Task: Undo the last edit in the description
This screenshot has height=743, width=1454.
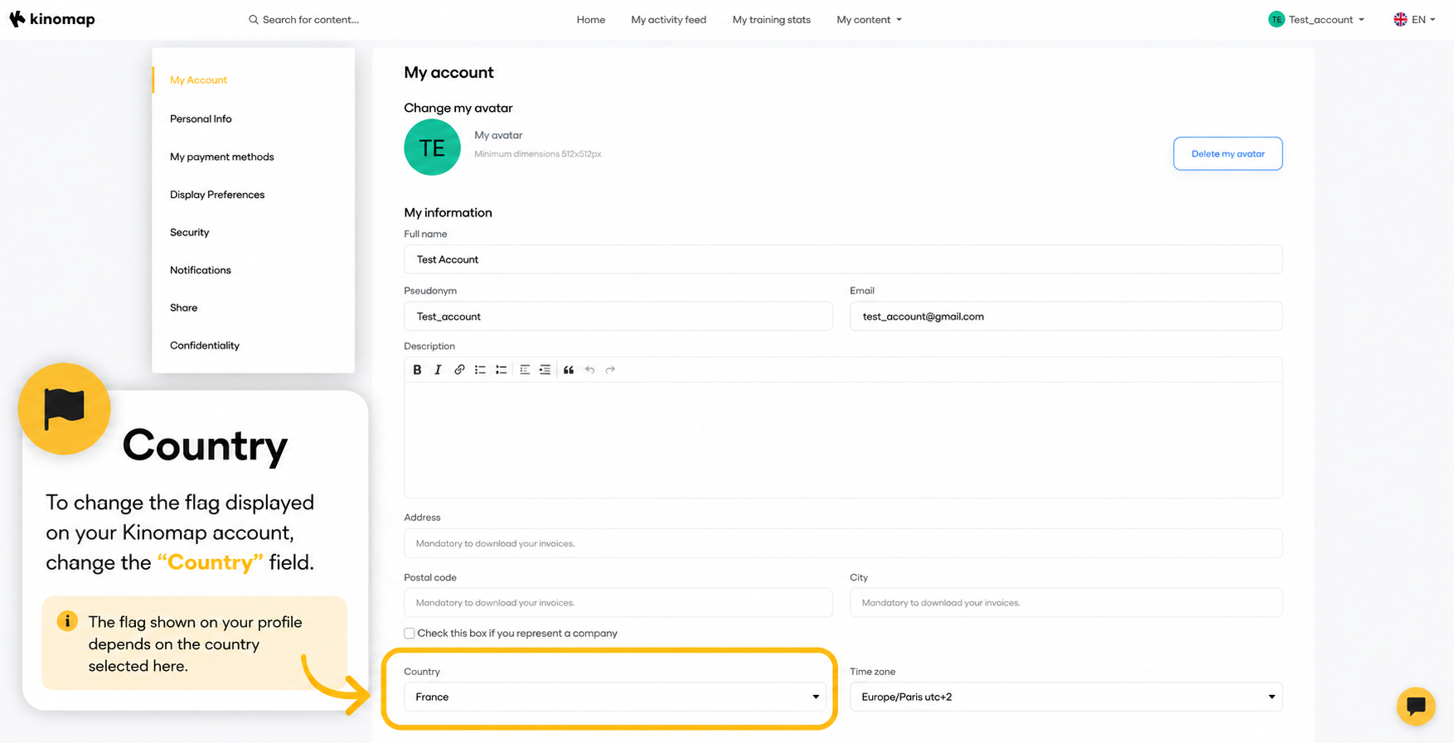Action: [589, 369]
